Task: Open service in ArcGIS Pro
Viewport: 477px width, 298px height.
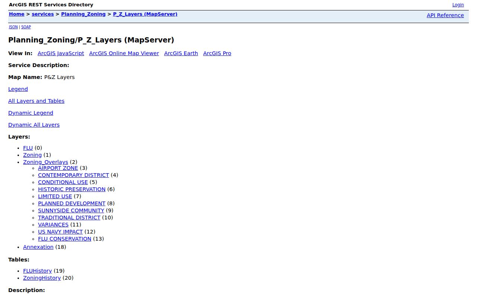Action: 217,53
